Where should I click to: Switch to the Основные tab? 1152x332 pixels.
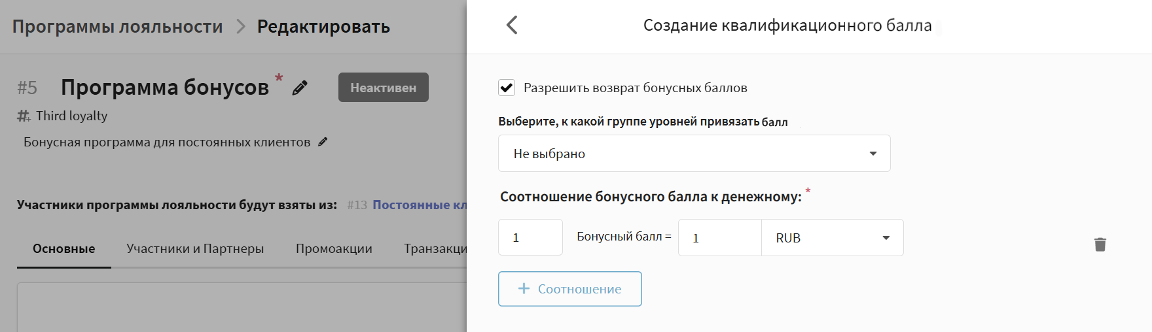click(x=64, y=249)
